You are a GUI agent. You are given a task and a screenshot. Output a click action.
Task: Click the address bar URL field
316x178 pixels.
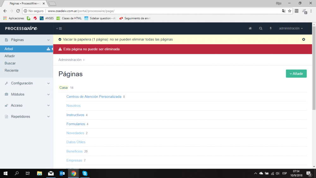click(157, 11)
